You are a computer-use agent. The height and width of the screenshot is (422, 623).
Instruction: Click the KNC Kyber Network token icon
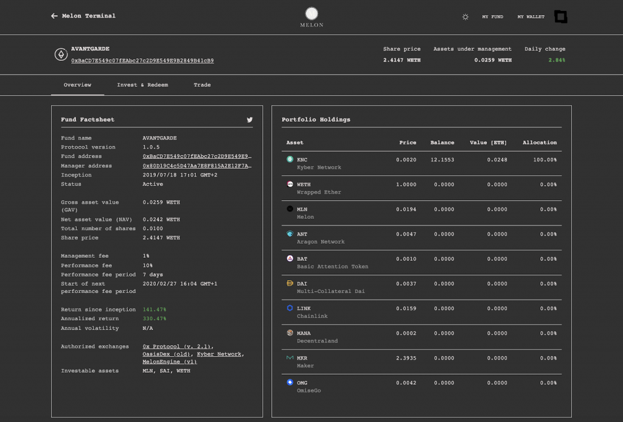(x=290, y=159)
